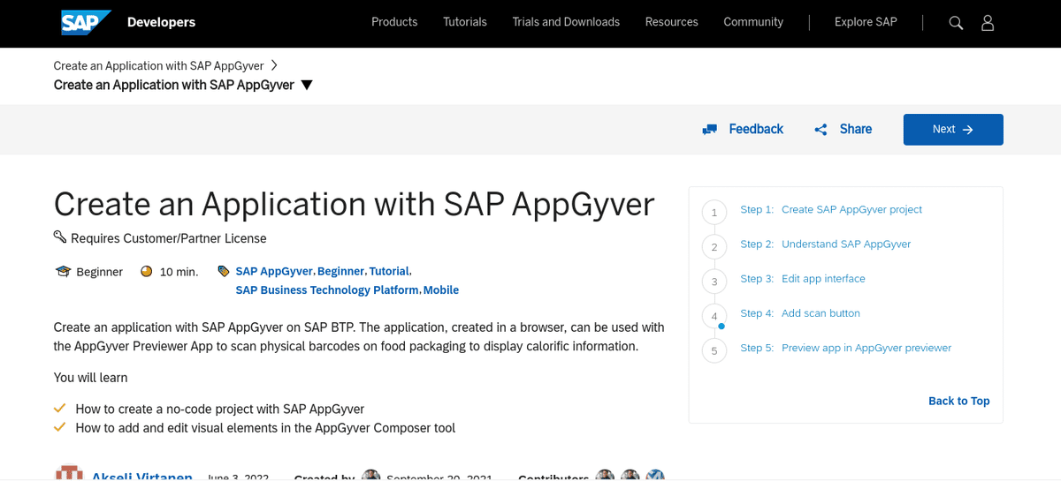The height and width of the screenshot is (481, 1061).
Task: Open Trials and Downloads menu
Action: (566, 22)
